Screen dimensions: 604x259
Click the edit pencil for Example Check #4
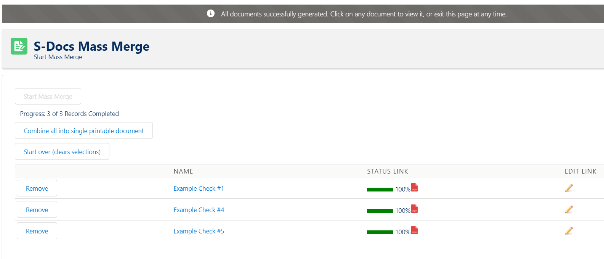pos(569,209)
